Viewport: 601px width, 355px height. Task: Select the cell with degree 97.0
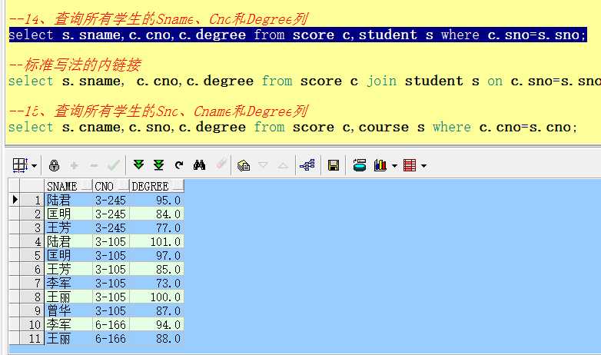(157, 255)
